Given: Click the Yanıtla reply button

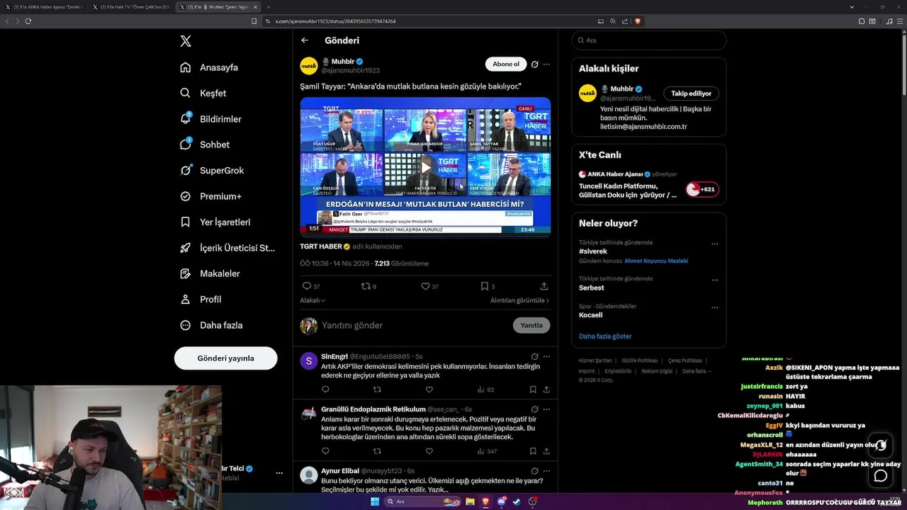Looking at the screenshot, I should point(531,325).
